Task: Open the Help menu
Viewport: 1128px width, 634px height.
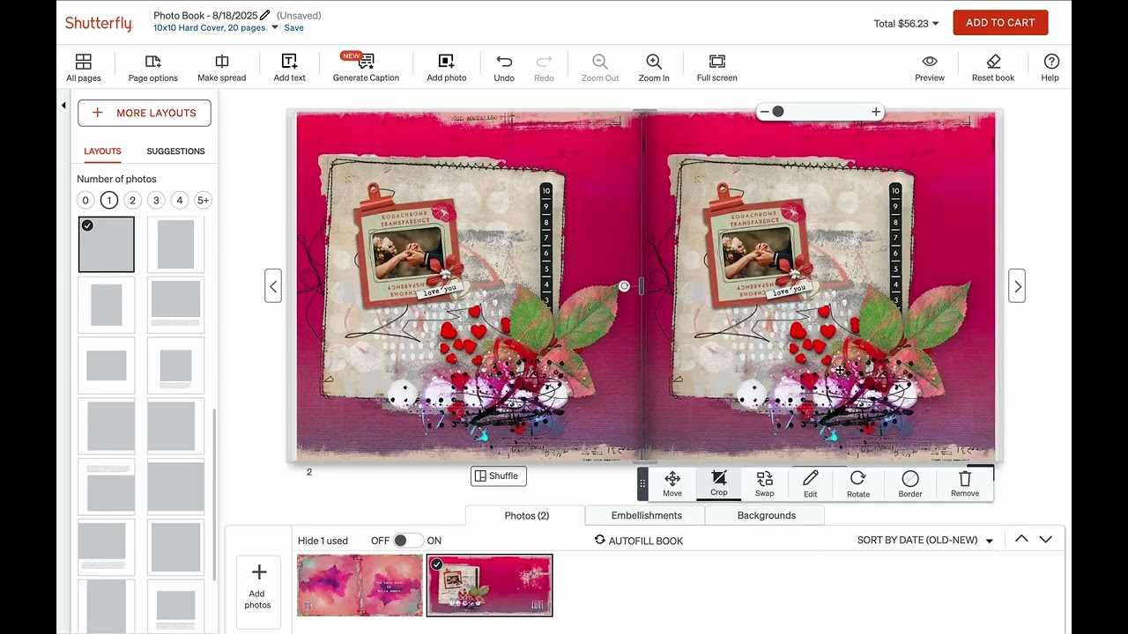Action: pyautogui.click(x=1050, y=67)
